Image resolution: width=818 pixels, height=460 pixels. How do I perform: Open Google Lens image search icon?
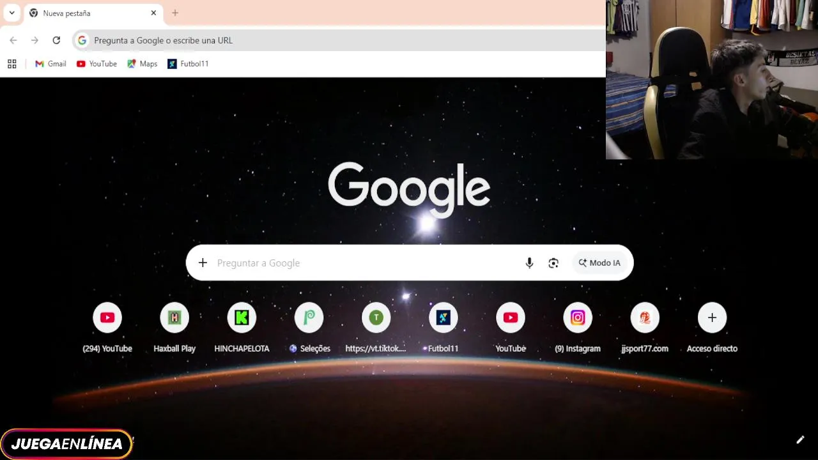[x=553, y=263]
